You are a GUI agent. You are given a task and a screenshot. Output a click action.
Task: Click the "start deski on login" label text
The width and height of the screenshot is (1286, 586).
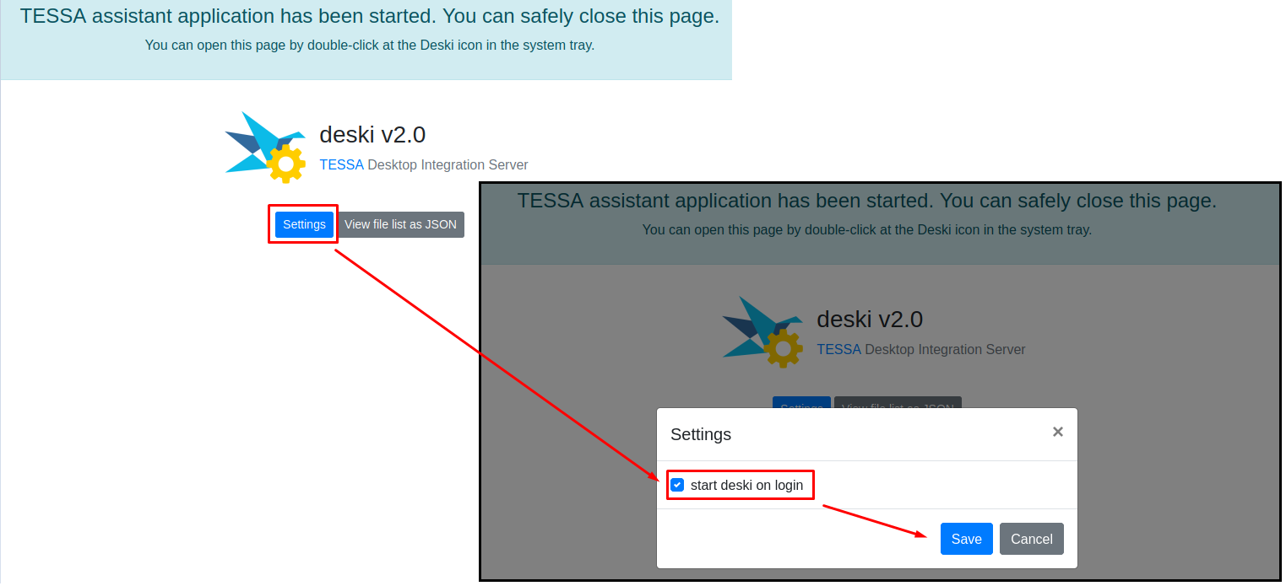[746, 485]
